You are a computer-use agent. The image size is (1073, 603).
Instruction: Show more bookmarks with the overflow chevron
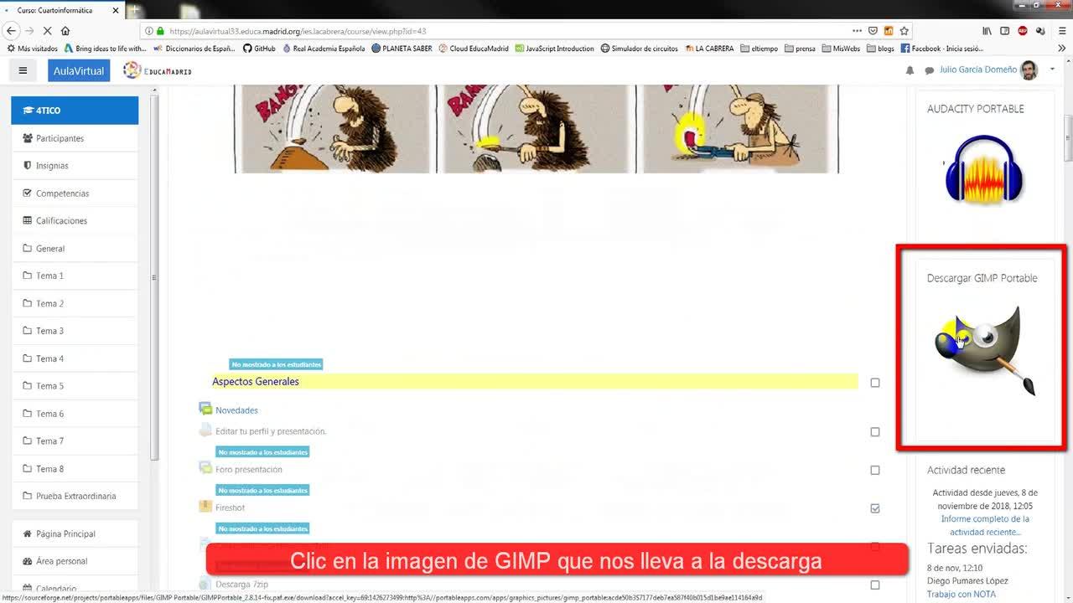(x=1060, y=49)
